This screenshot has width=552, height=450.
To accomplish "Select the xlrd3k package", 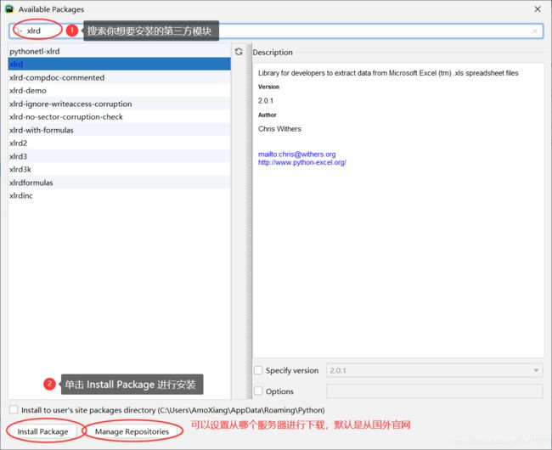I will [x=120, y=169].
